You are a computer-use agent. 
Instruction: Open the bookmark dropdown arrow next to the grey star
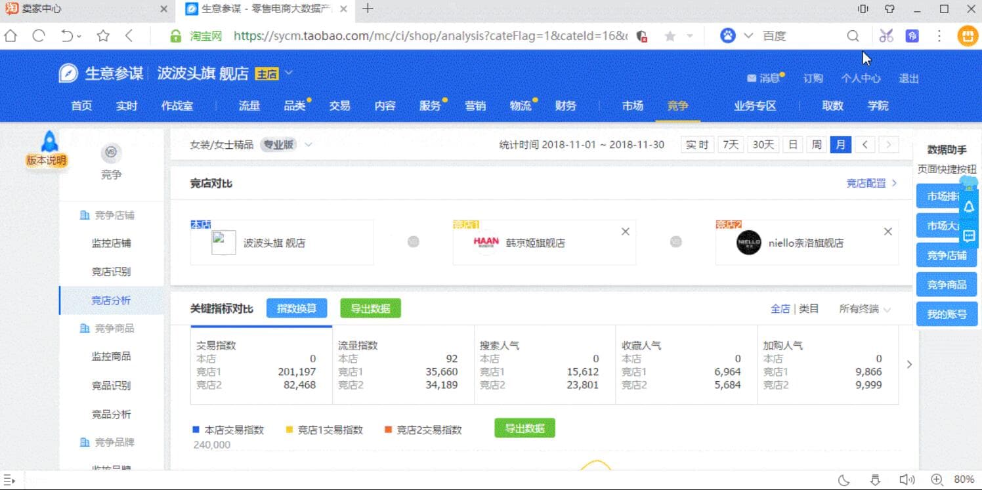click(x=690, y=36)
